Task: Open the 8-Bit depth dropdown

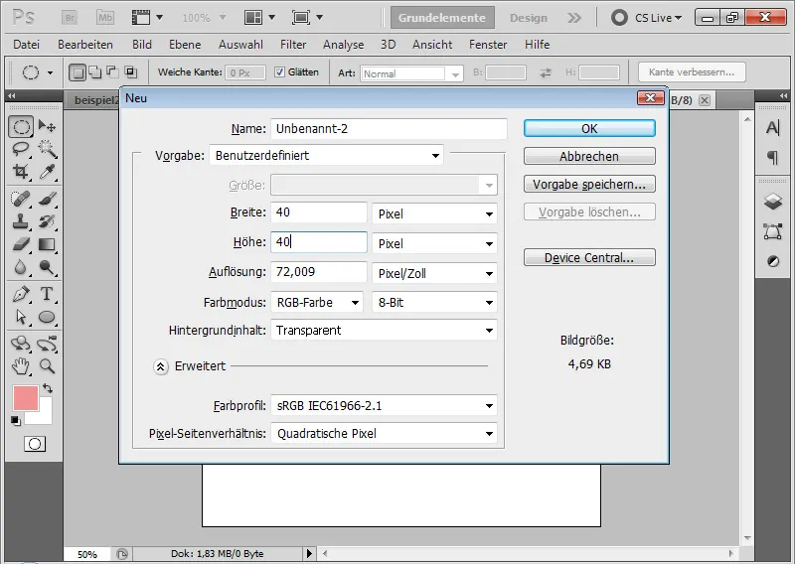Action: tap(434, 303)
